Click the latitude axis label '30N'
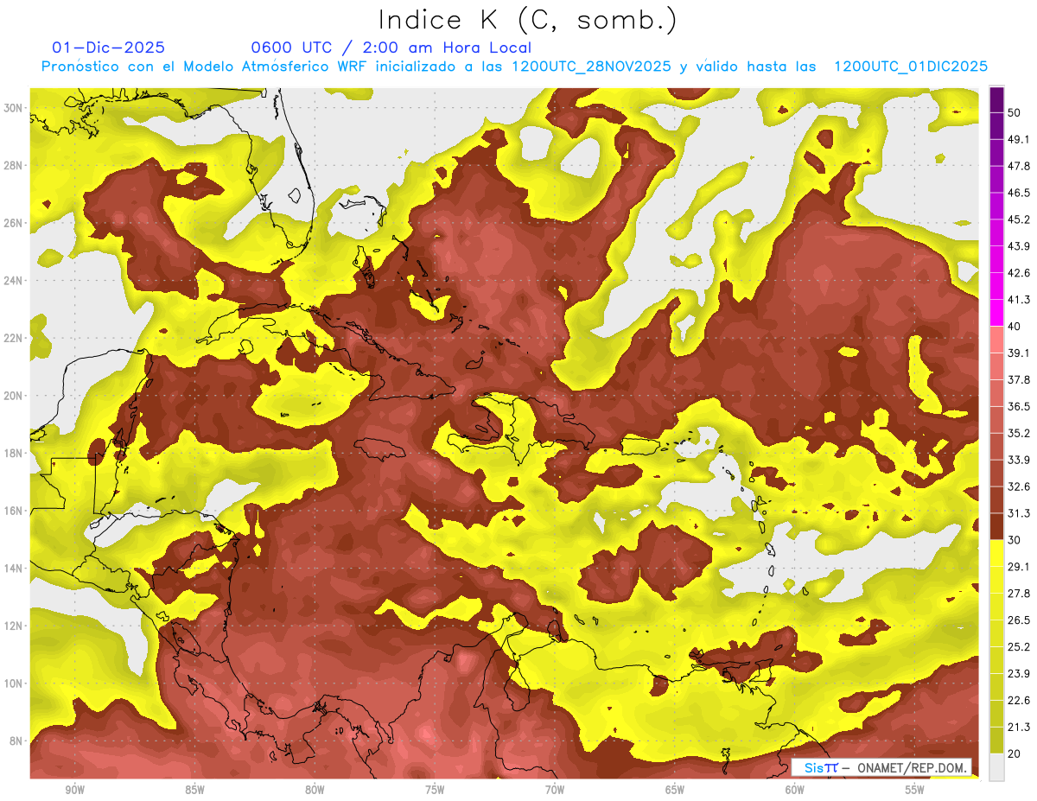Viewport: 1037px width, 801px height. tap(12, 108)
